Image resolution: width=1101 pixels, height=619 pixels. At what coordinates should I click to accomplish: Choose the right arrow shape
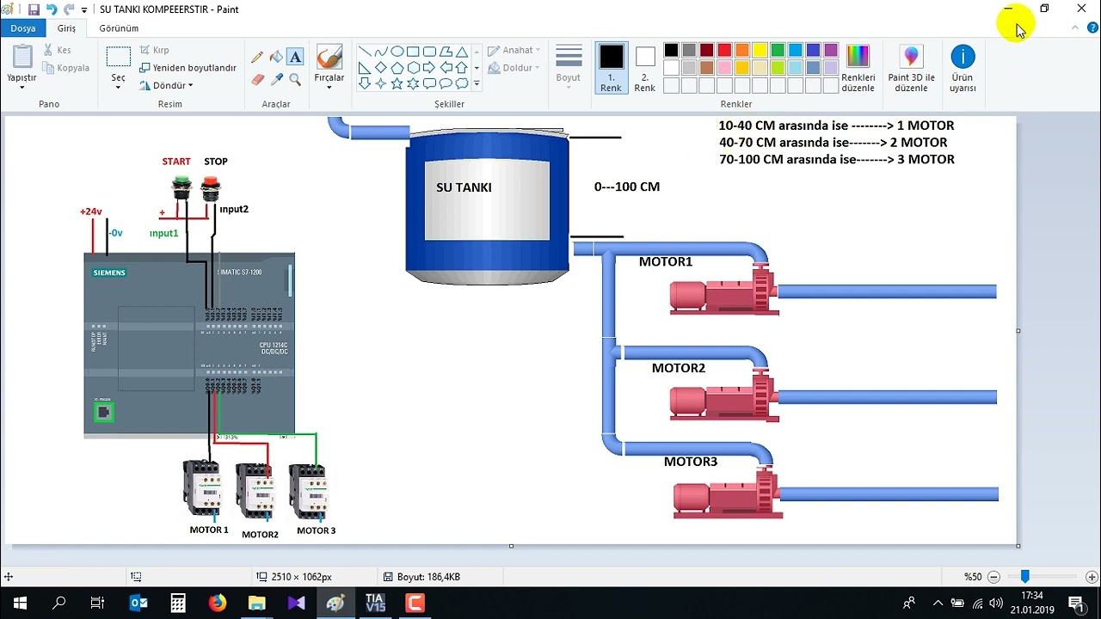coord(429,68)
